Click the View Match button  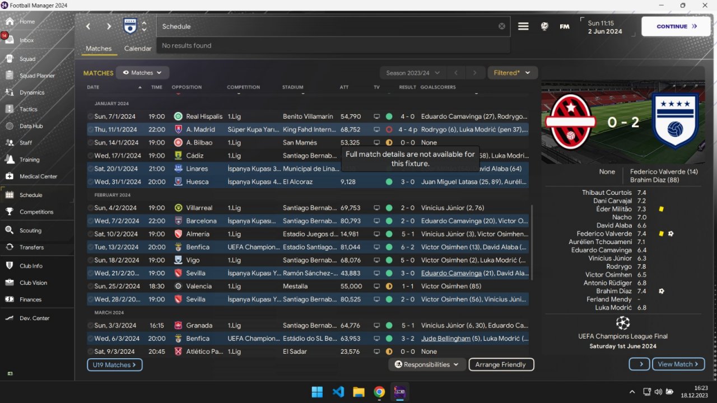pyautogui.click(x=678, y=364)
